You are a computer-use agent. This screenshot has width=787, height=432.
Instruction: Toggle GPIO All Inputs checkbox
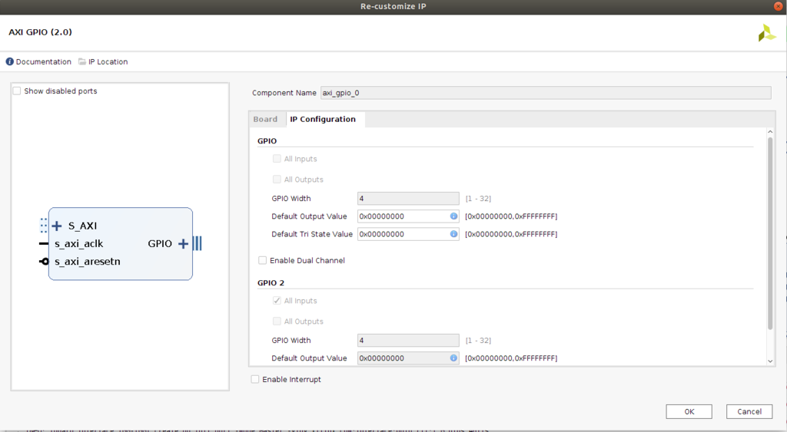click(x=277, y=158)
